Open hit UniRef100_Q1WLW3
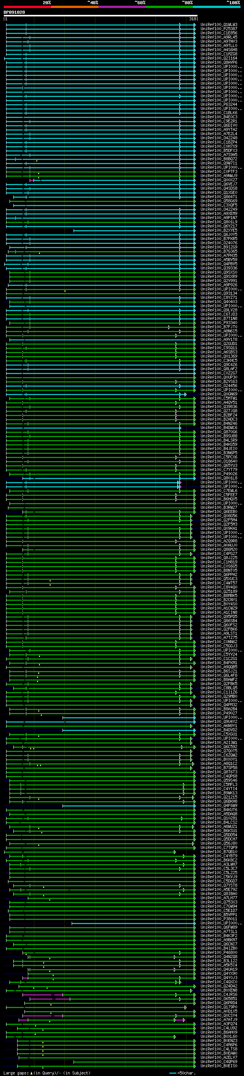Screen dimensions: 244x1076 (x=218, y=25)
